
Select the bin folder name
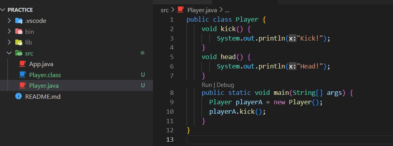tap(30, 32)
